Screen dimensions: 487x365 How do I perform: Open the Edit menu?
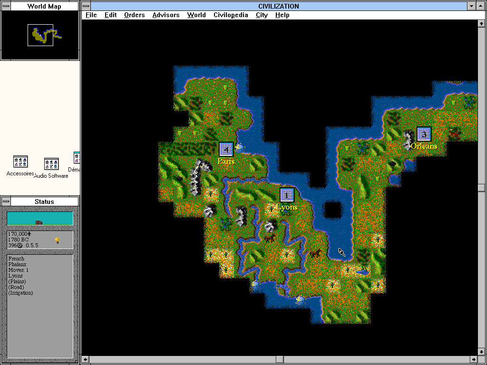click(x=110, y=15)
